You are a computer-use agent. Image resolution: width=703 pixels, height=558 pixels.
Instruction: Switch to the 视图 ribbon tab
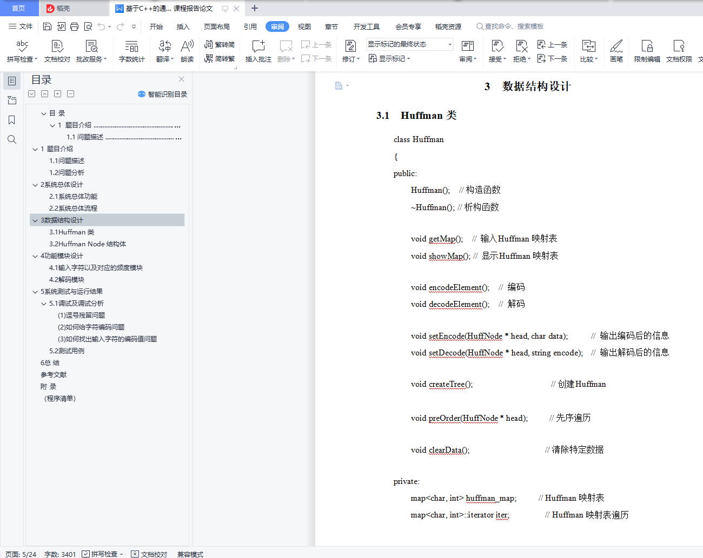[x=304, y=26]
